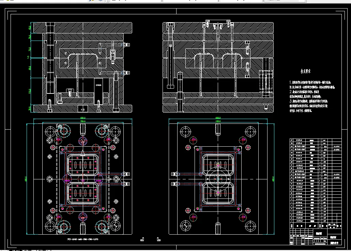Pick the 330.0 dimension above left plan view
Viewport: 351px width, 251px height.
(83, 121)
